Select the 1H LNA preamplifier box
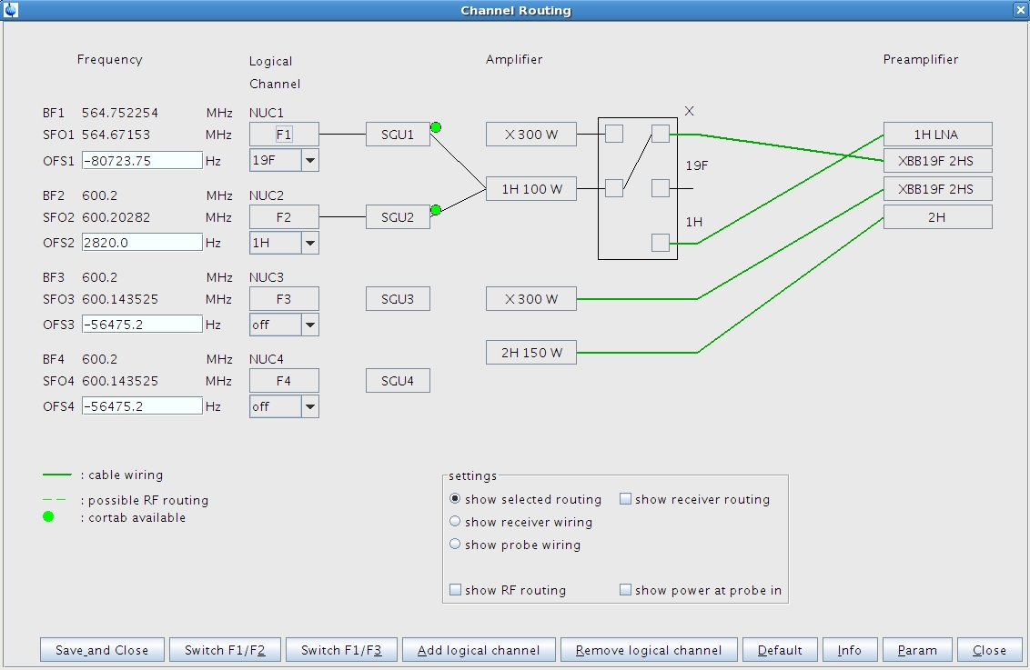The height and width of the screenshot is (670, 1030). 937,135
